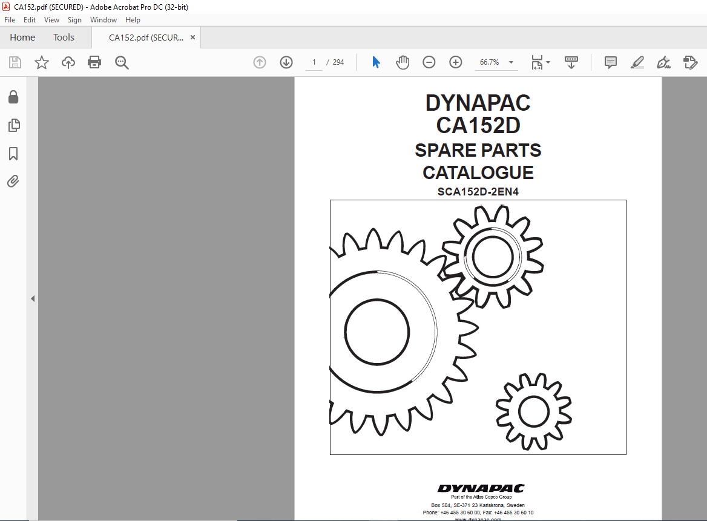Click the total page count 294
Image resolution: width=707 pixels, height=521 pixels.
point(338,62)
